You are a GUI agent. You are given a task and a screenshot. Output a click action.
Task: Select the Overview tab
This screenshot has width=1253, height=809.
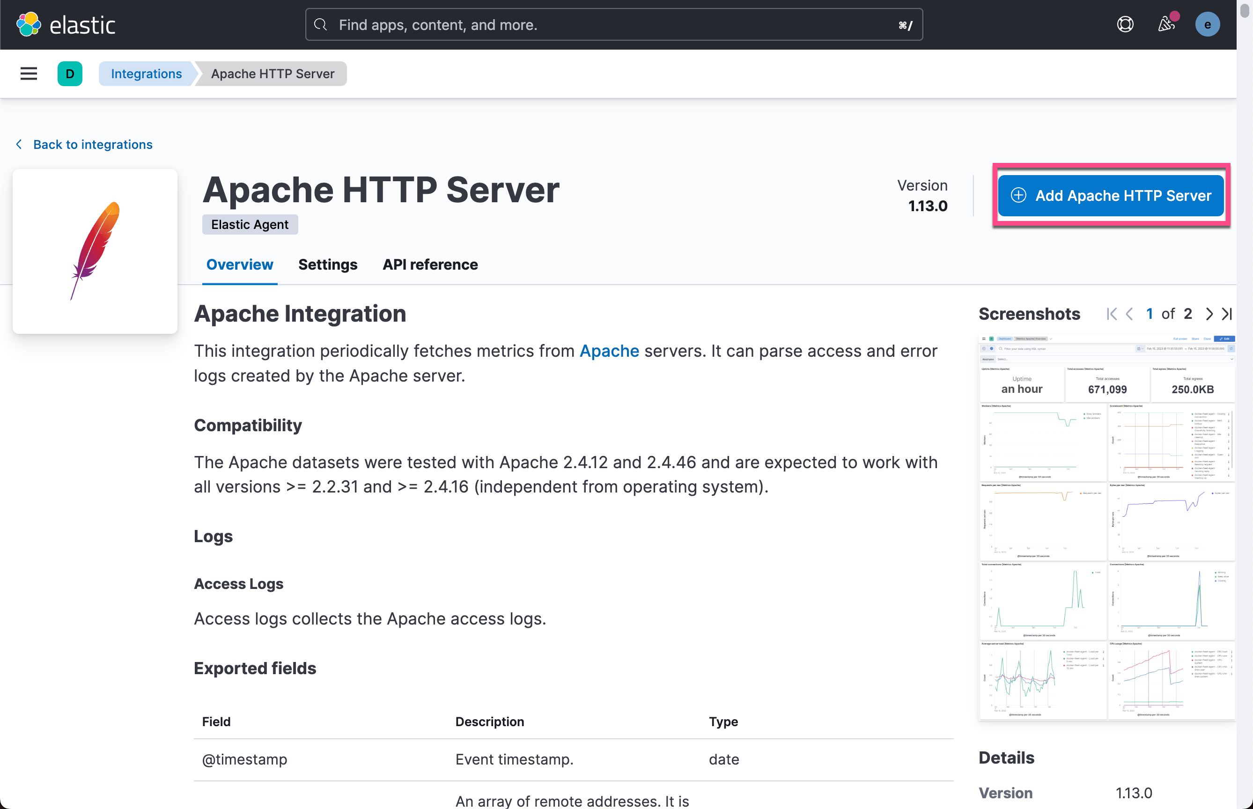(240, 265)
